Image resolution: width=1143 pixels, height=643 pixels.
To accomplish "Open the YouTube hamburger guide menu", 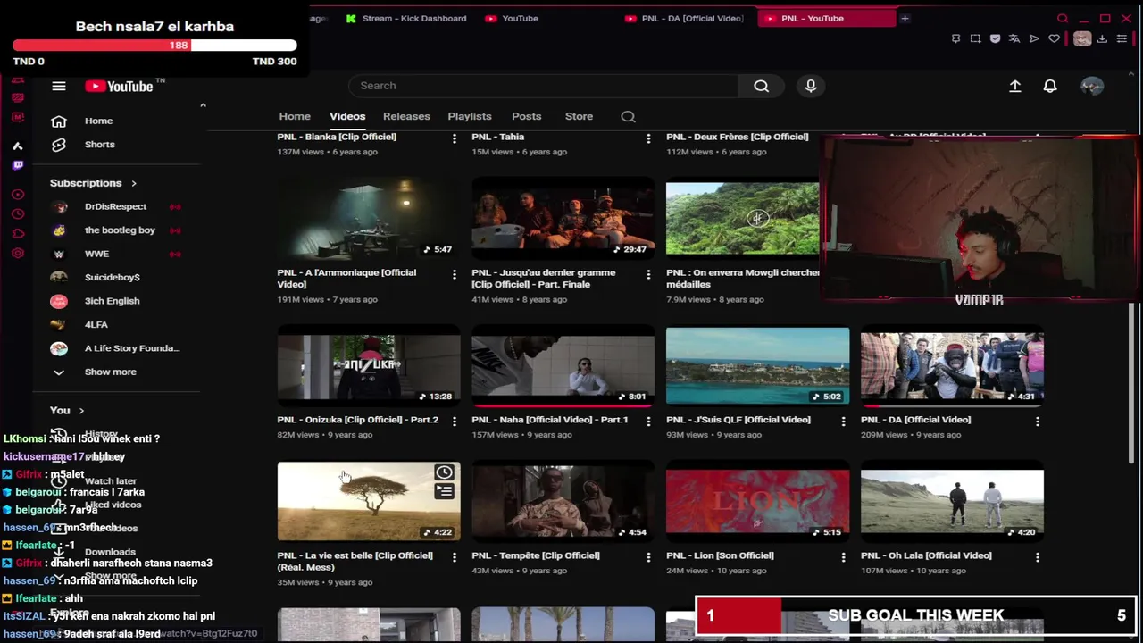I will pyautogui.click(x=59, y=87).
